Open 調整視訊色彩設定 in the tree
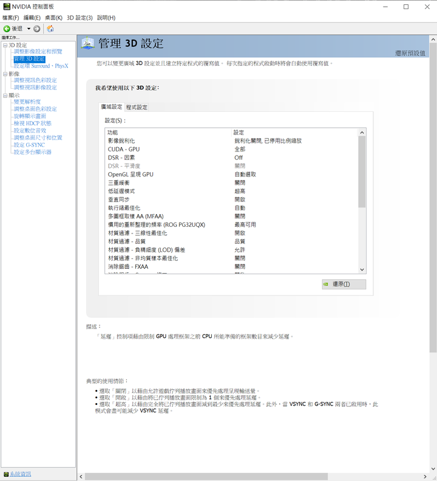Image resolution: width=437 pixels, height=481 pixels. (35, 80)
